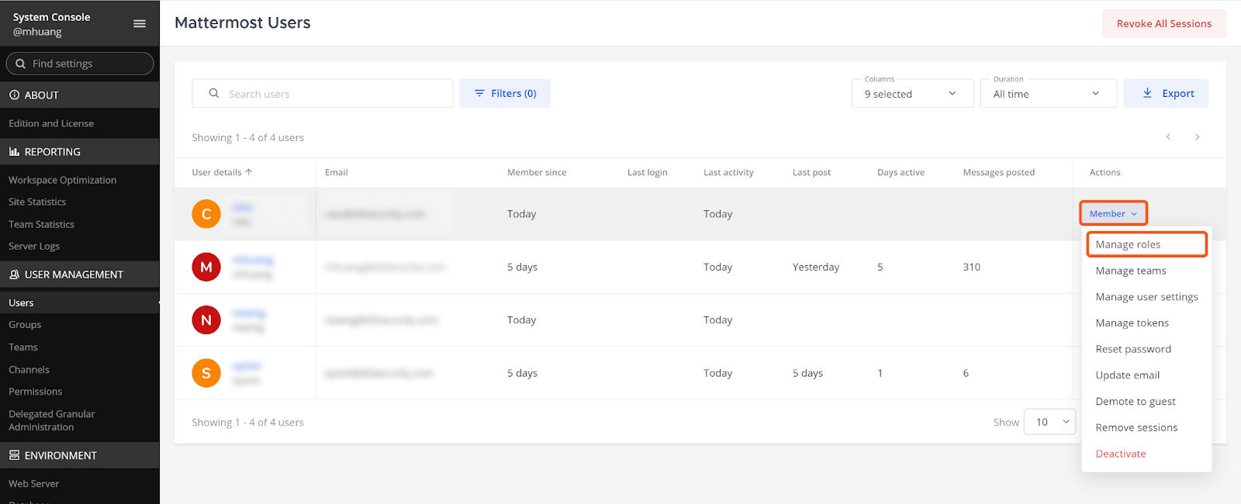
Task: Click the orange C user avatar
Action: (x=206, y=214)
